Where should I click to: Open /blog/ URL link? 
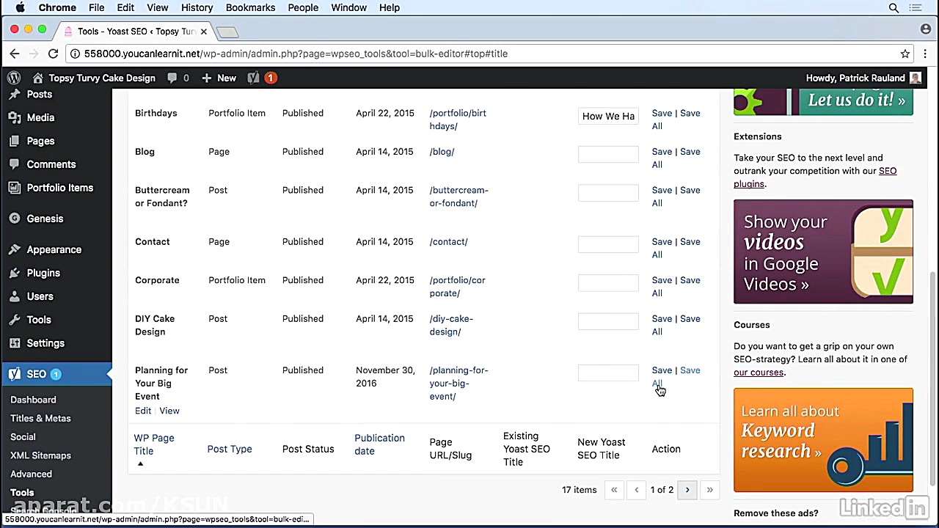click(x=442, y=152)
